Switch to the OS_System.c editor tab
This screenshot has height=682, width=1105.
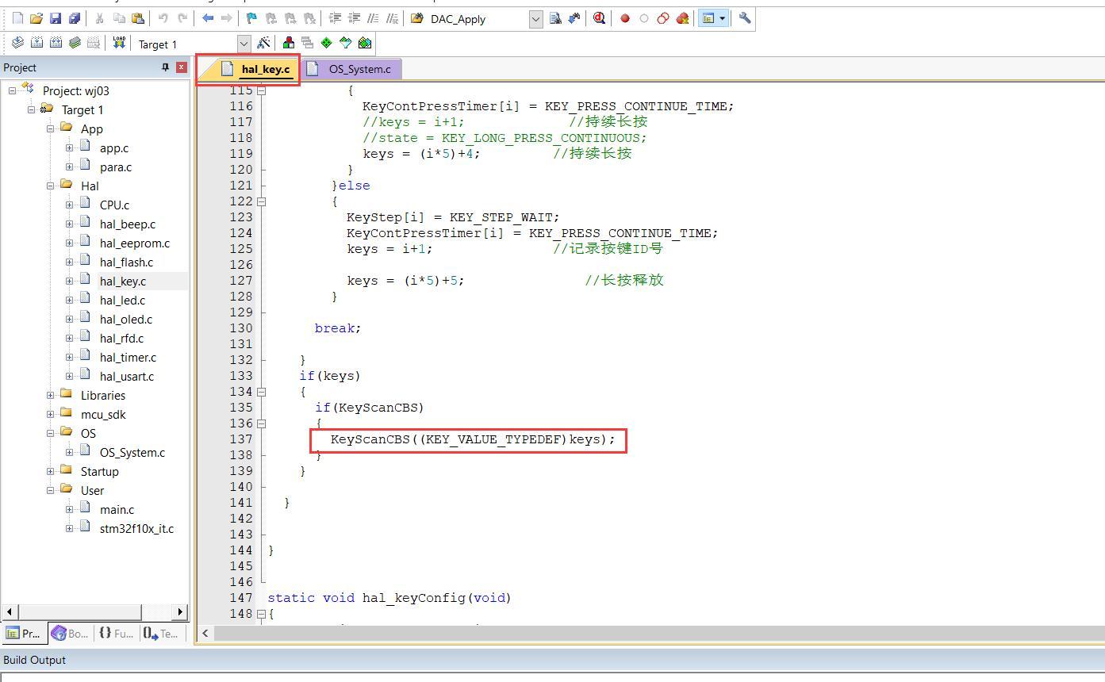point(351,69)
